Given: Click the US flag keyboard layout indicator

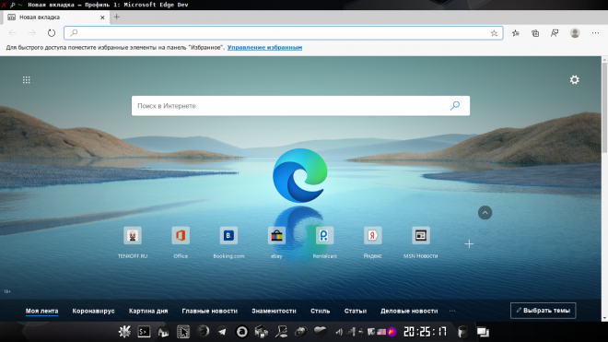Looking at the screenshot, I should click(381, 332).
